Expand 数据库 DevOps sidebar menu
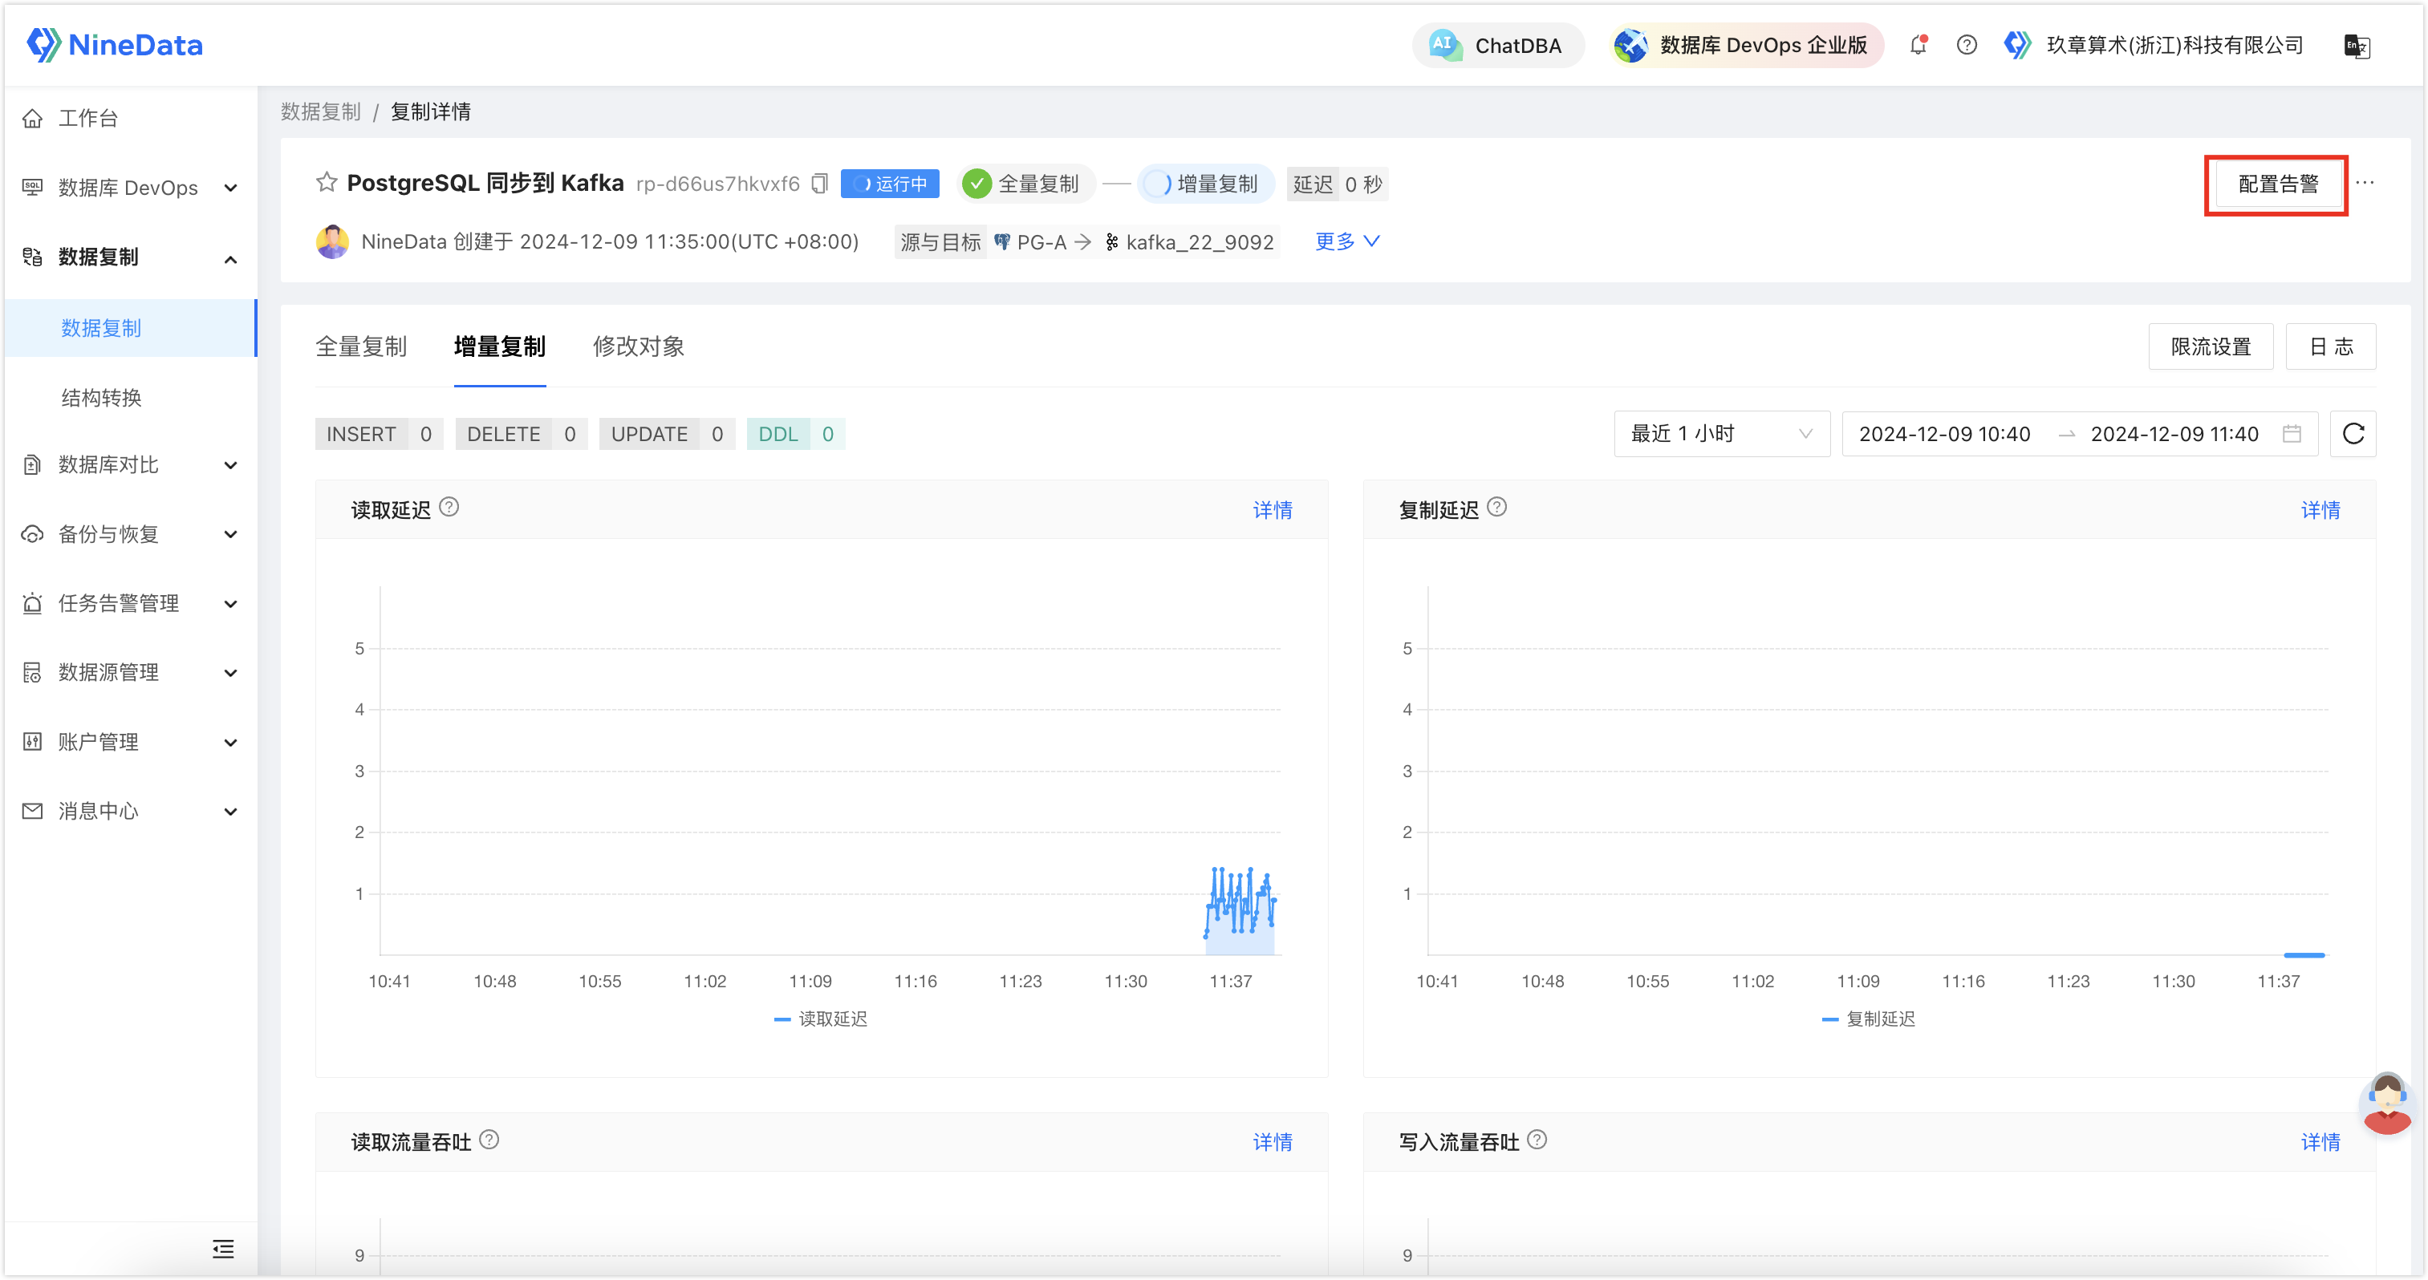 [130, 188]
